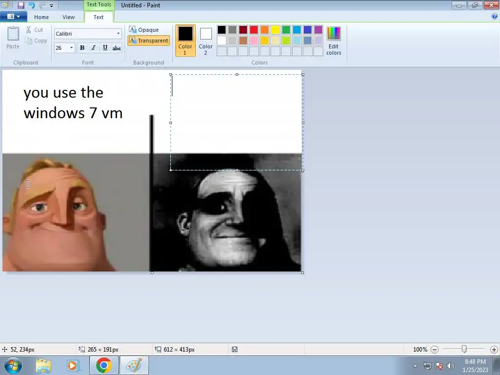
Task: Select Opaque background option
Action: [x=144, y=30]
